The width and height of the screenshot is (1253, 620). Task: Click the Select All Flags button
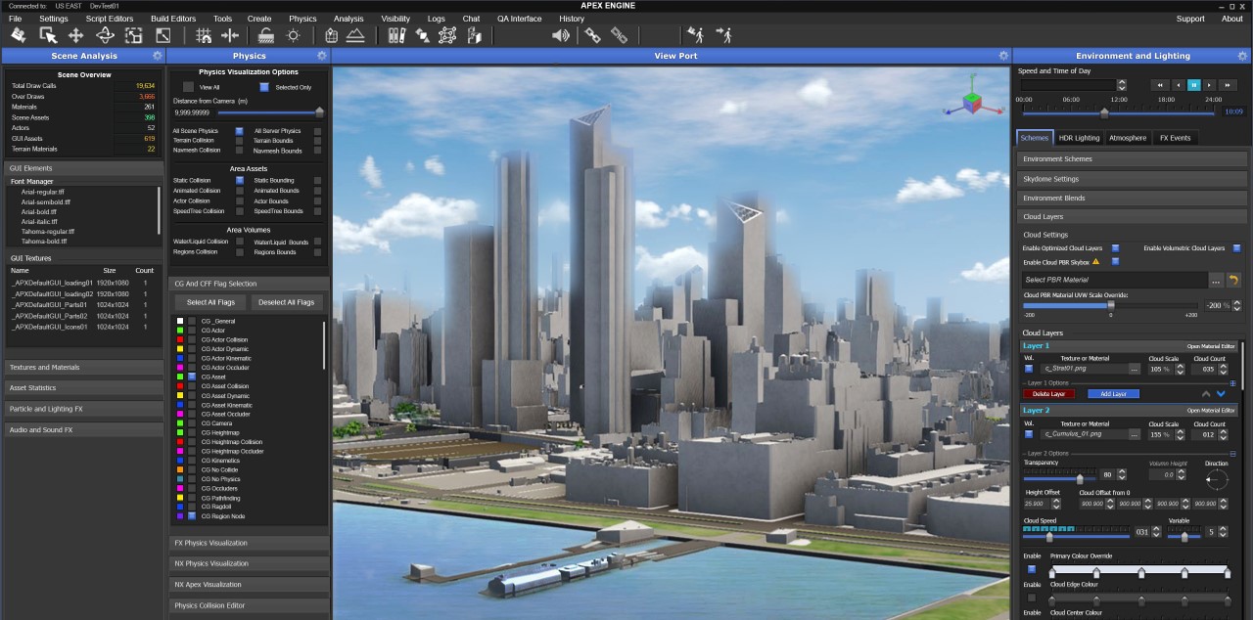(x=209, y=302)
